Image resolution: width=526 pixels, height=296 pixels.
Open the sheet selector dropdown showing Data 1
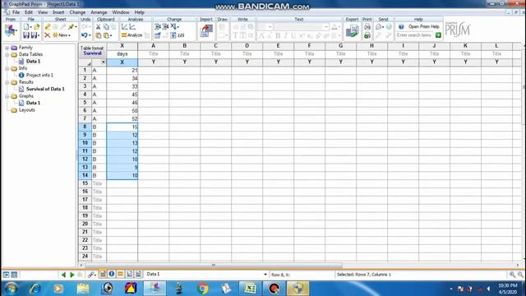(265, 274)
